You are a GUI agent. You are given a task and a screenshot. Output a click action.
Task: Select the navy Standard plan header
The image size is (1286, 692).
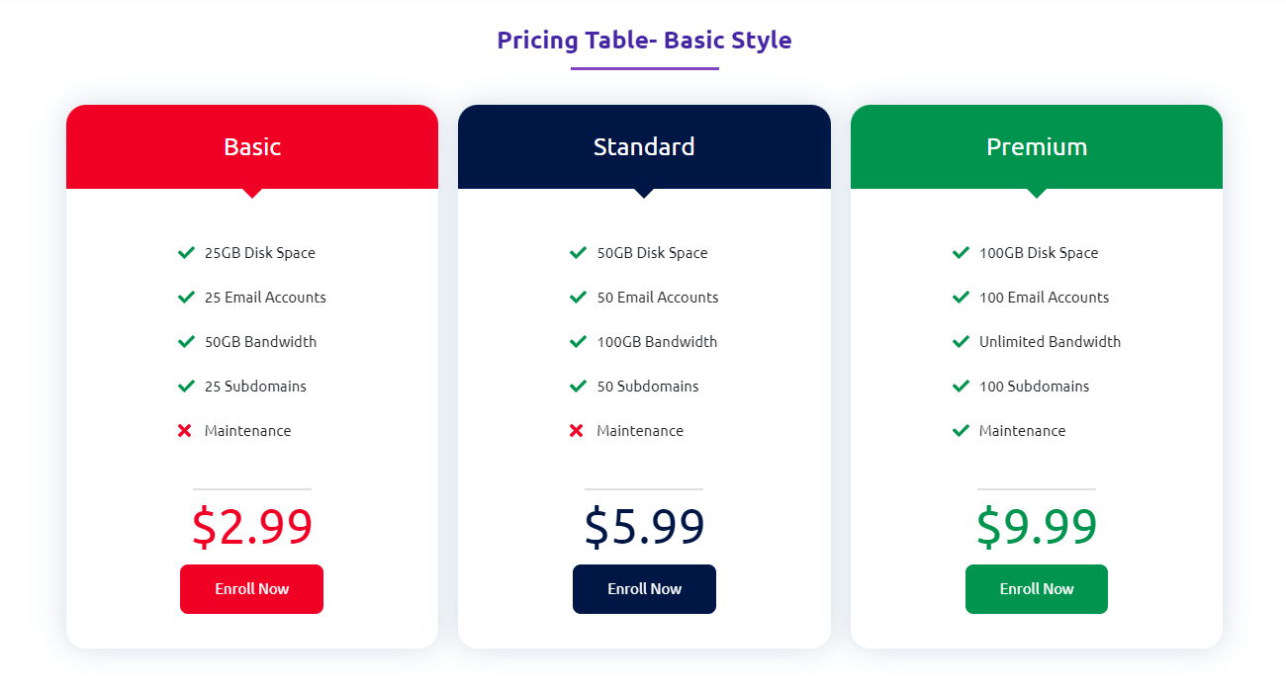click(x=644, y=146)
